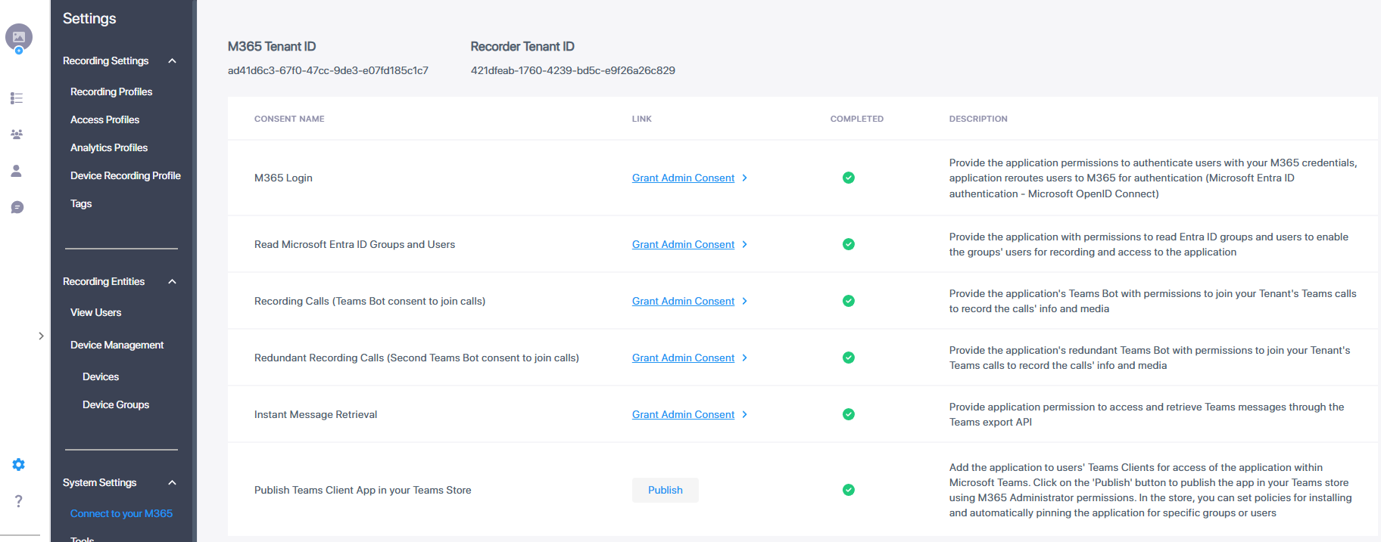Open help via the question mark icon
This screenshot has width=1381, height=542.
[x=19, y=501]
